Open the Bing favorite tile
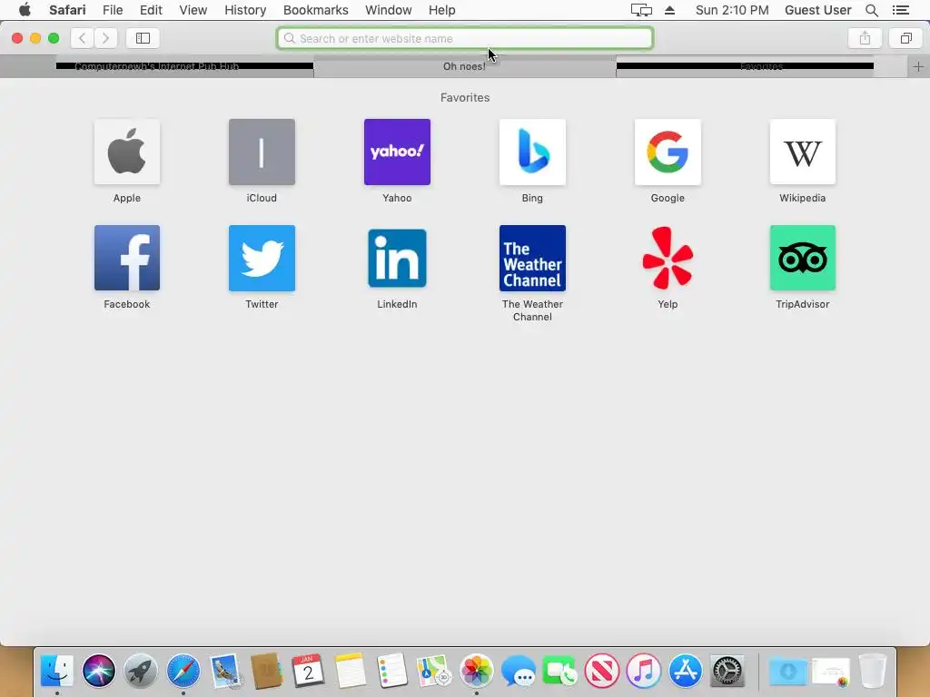This screenshot has height=697, width=930. [532, 152]
